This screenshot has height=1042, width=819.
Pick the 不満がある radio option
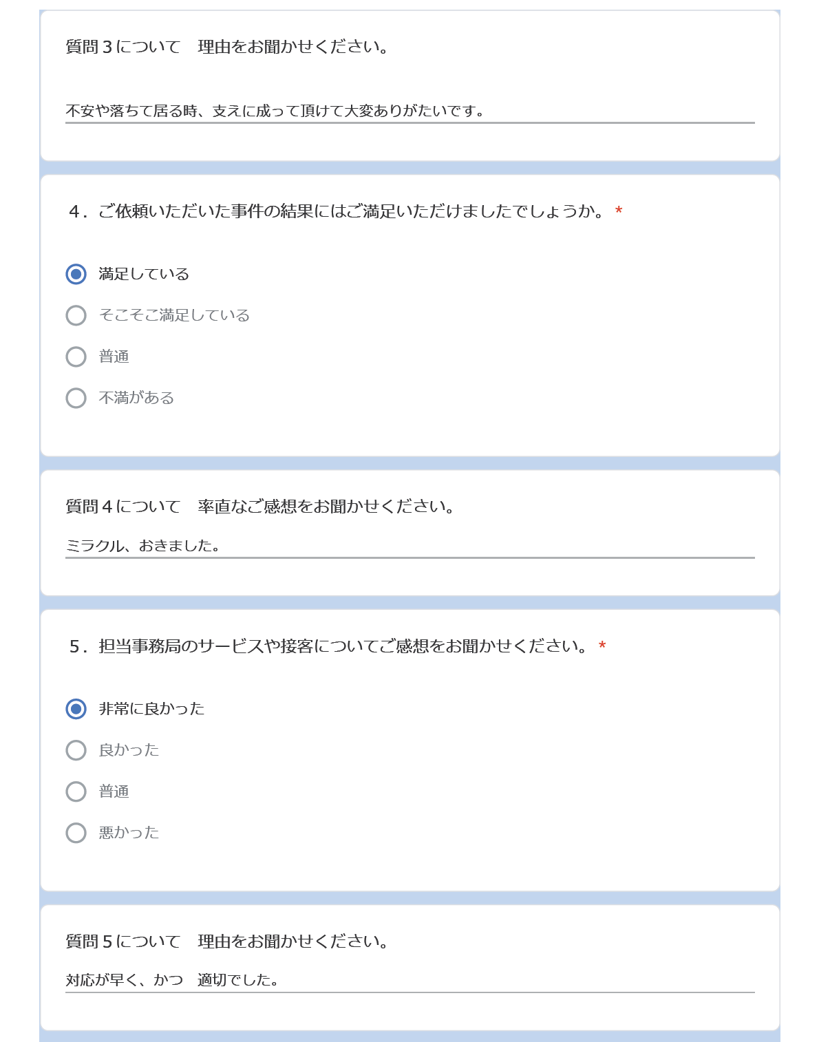(76, 398)
